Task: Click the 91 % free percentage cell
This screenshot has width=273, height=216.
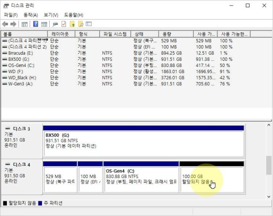Action: 225,72
